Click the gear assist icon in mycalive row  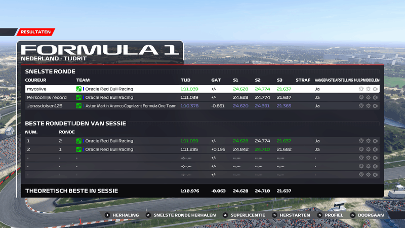click(369, 89)
